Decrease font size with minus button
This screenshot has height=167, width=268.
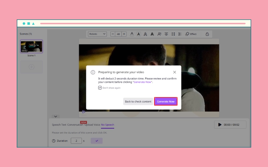tap(113, 34)
